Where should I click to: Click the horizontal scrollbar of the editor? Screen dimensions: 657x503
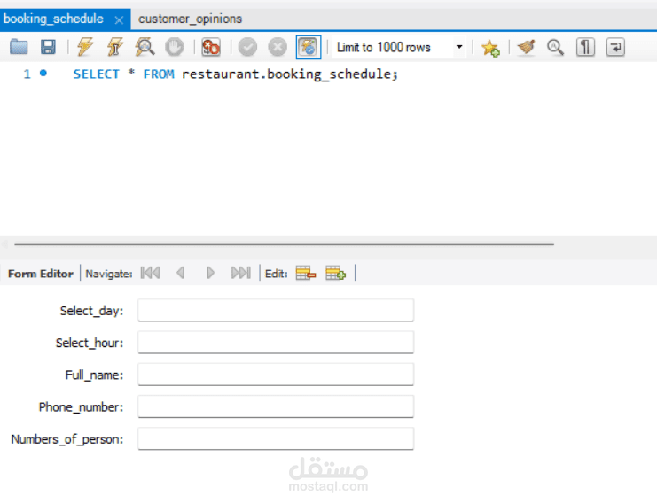[284, 244]
